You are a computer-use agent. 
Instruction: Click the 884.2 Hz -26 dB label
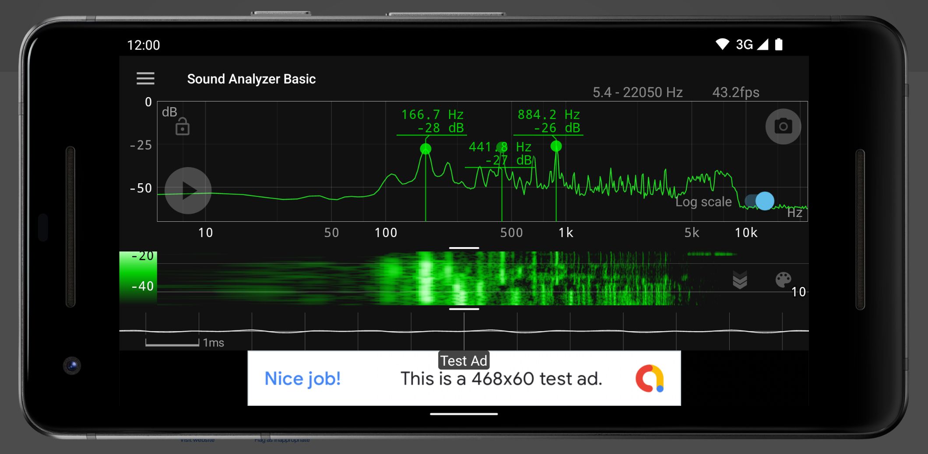[548, 121]
